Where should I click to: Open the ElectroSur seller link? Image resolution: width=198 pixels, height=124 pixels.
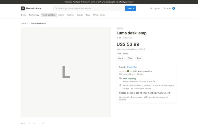point(132,67)
